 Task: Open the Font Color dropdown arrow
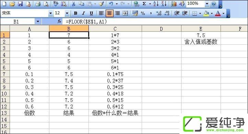click(223, 13)
